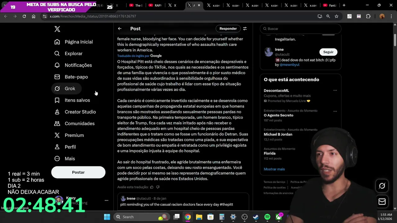The image size is (397, 223).
Task: Open Política de cookies link
Action: coord(274,188)
